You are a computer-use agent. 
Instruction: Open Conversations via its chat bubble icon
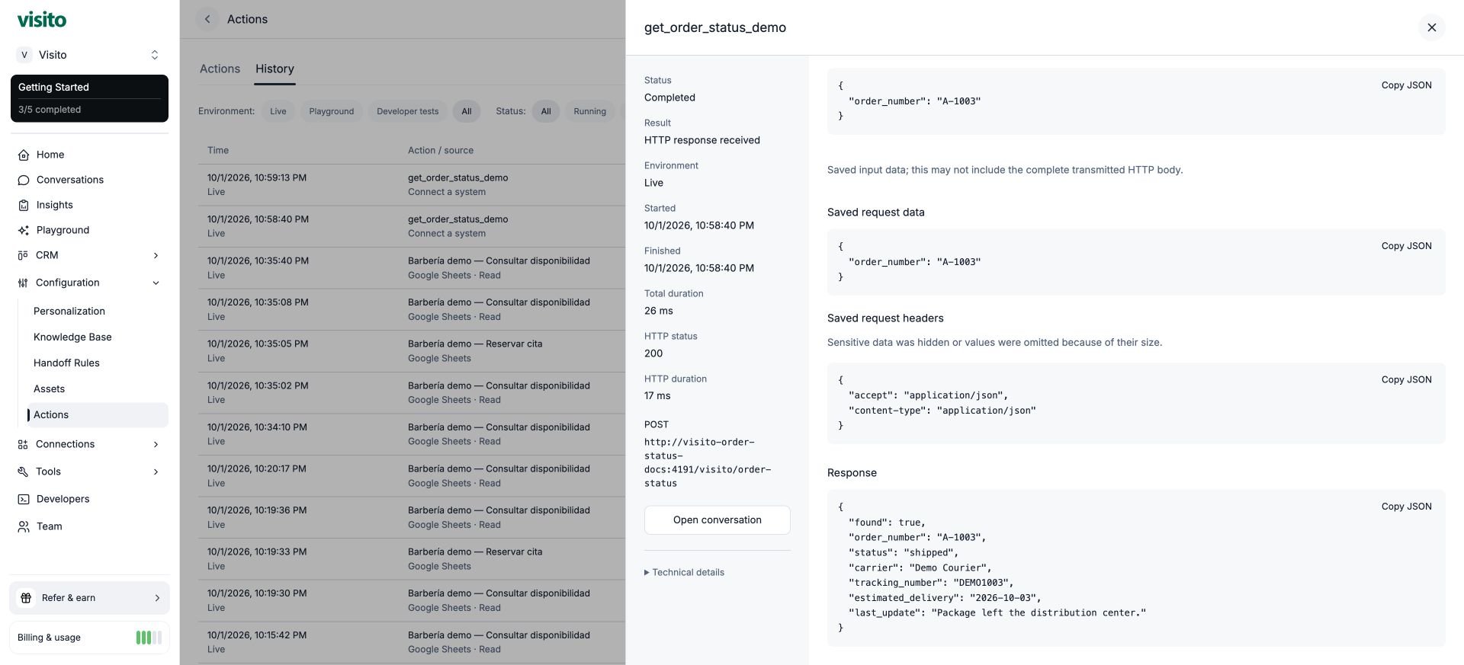point(24,180)
